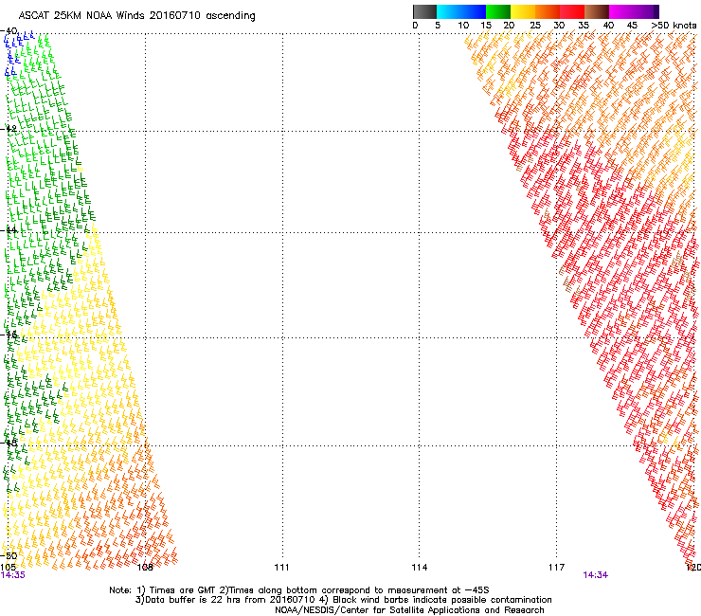Click the longitude label '114'
The height and width of the screenshot is (616, 701).
(x=419, y=568)
